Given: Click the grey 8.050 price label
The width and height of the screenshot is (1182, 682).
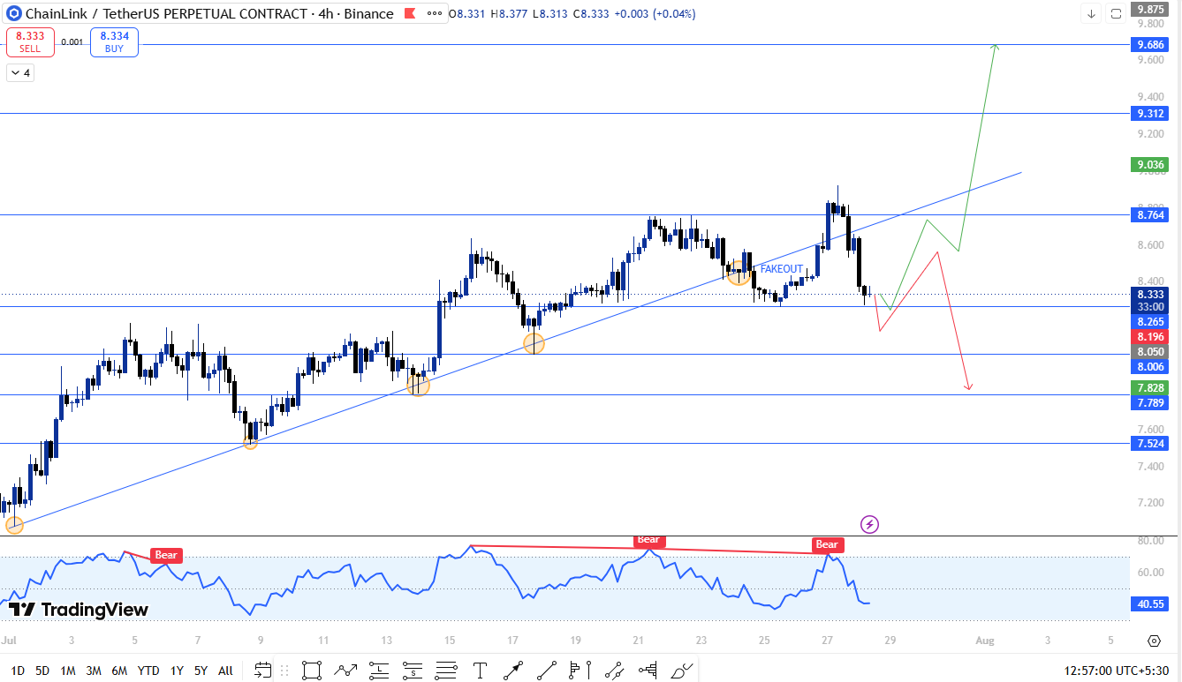Looking at the screenshot, I should click(x=1149, y=351).
